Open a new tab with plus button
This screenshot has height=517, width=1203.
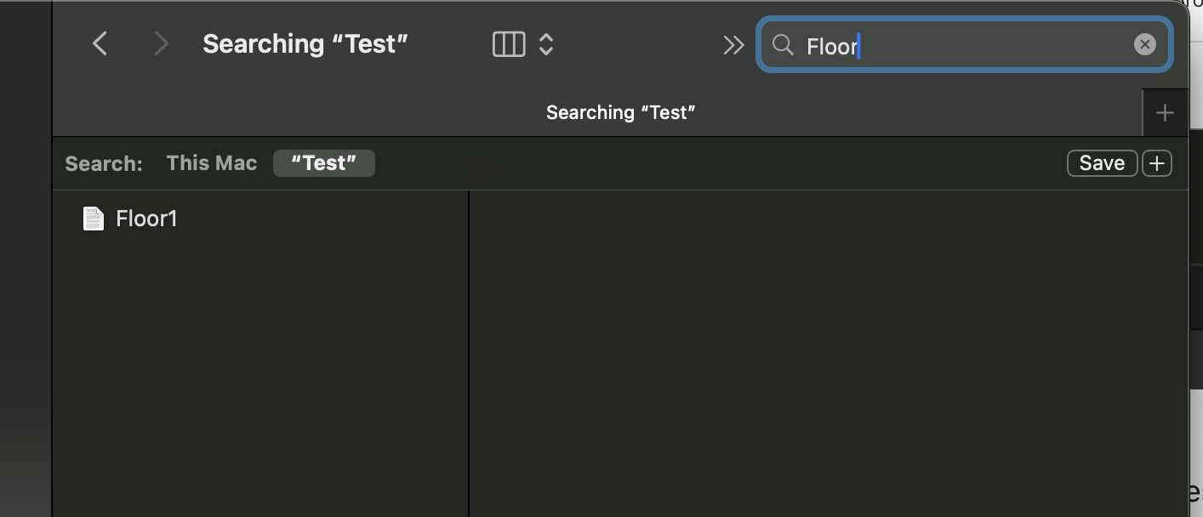[x=1165, y=112]
